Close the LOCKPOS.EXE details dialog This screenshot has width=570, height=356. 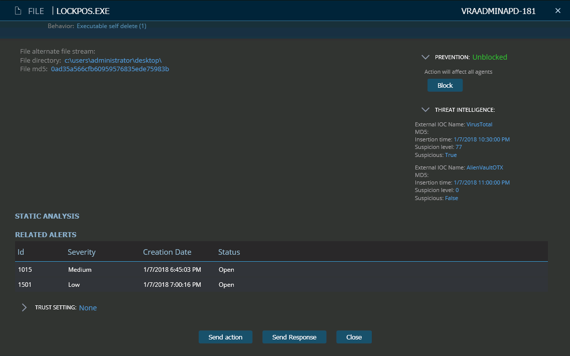557,11
